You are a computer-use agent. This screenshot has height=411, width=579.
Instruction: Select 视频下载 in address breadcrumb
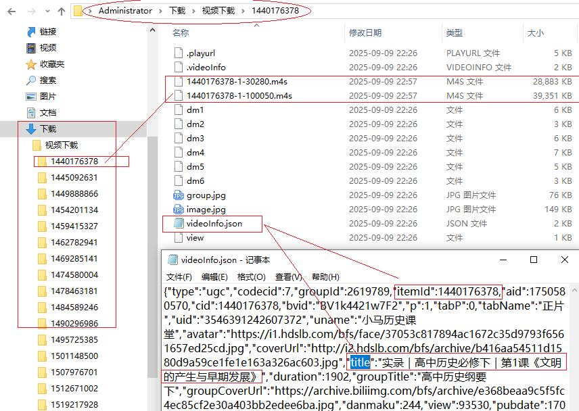218,11
